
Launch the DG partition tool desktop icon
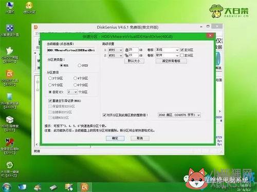click(10, 78)
